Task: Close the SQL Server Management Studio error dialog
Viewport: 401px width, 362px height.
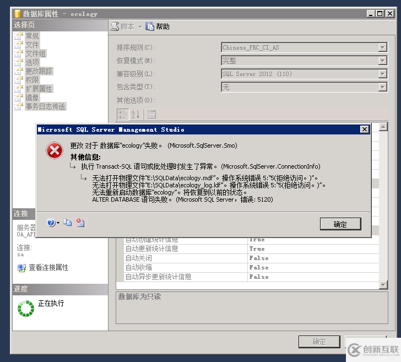Action: click(x=365, y=129)
